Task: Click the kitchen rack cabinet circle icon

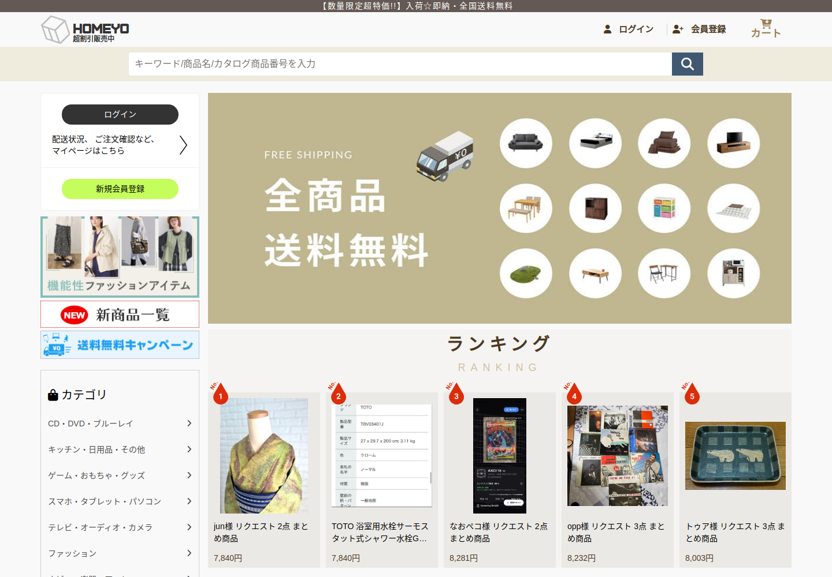Action: point(734,273)
